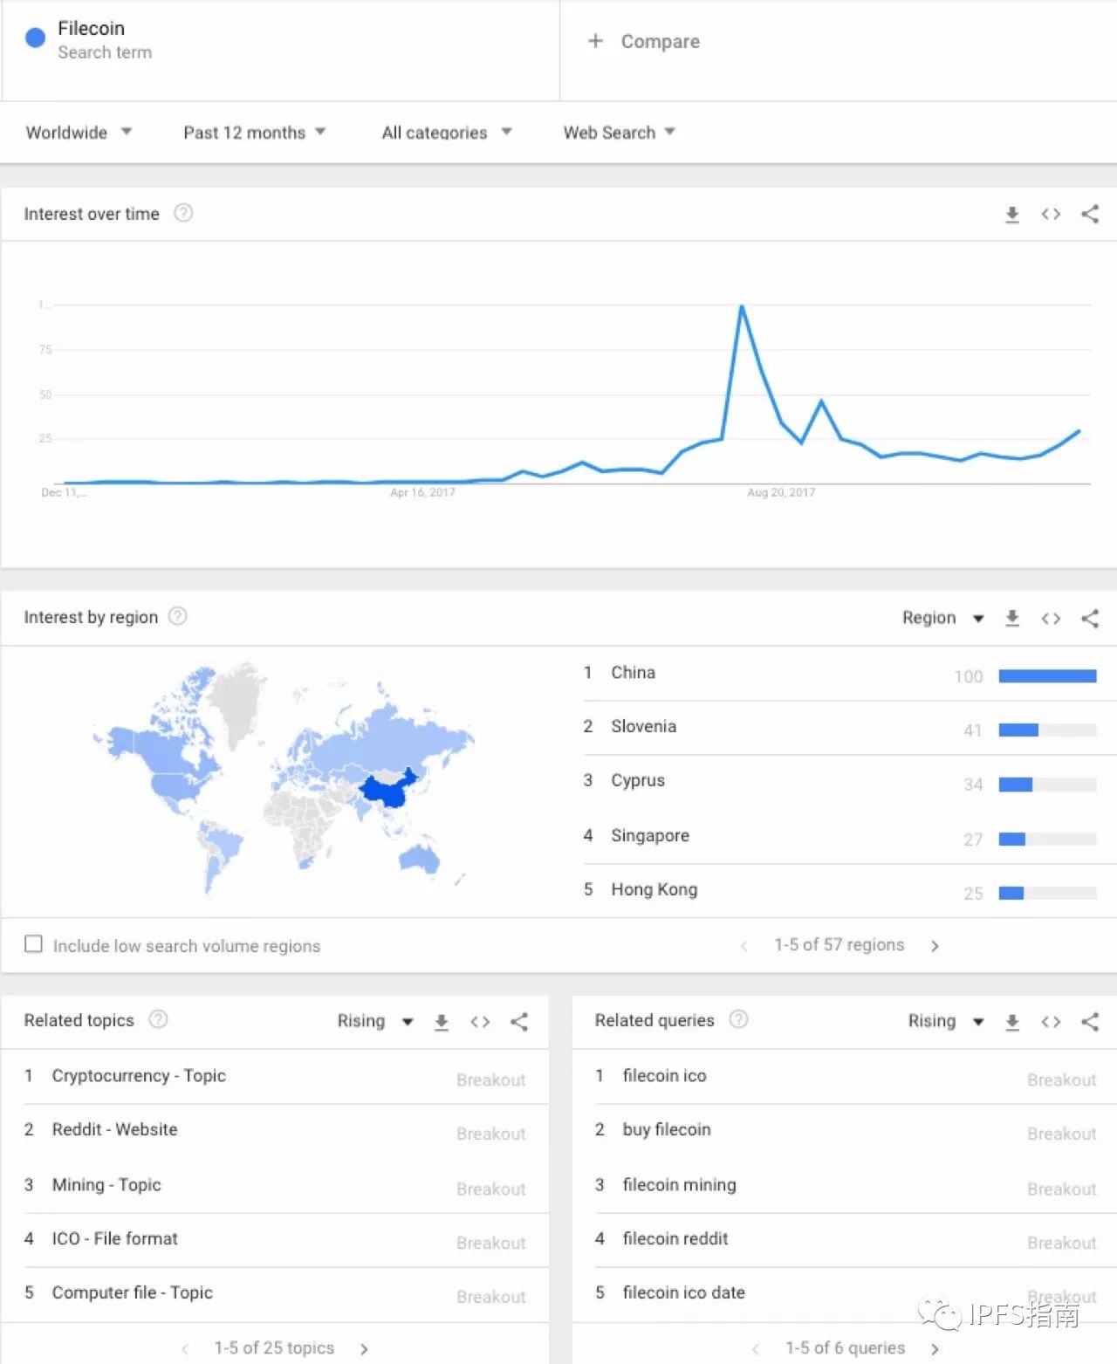
Task: Click the 'Apr 16, 2017' axis label
Action: pos(422,492)
